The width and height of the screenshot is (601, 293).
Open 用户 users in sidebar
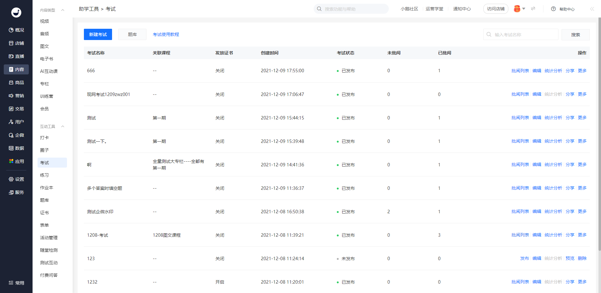[16, 122]
